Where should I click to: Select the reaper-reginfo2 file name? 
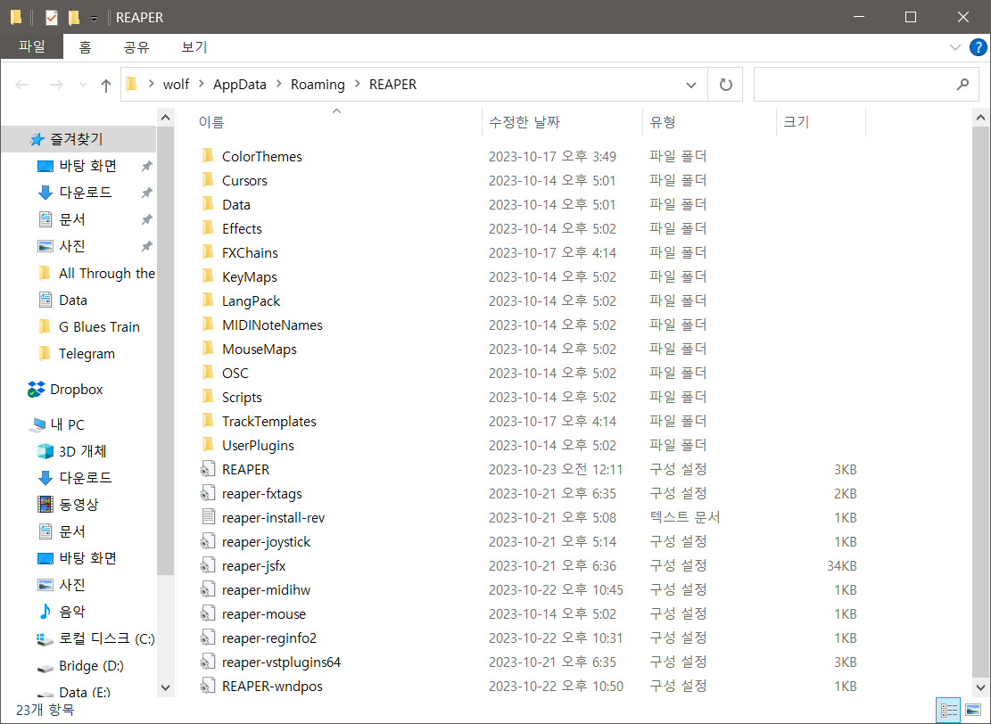[269, 638]
